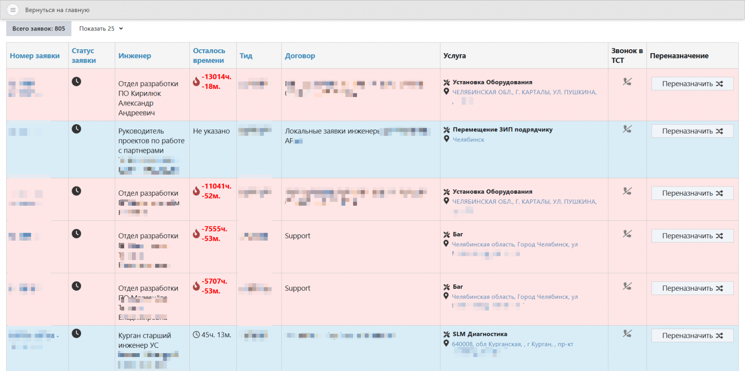Click phone call icon for SLM Диагностика row
745x371 pixels.
[x=627, y=333]
